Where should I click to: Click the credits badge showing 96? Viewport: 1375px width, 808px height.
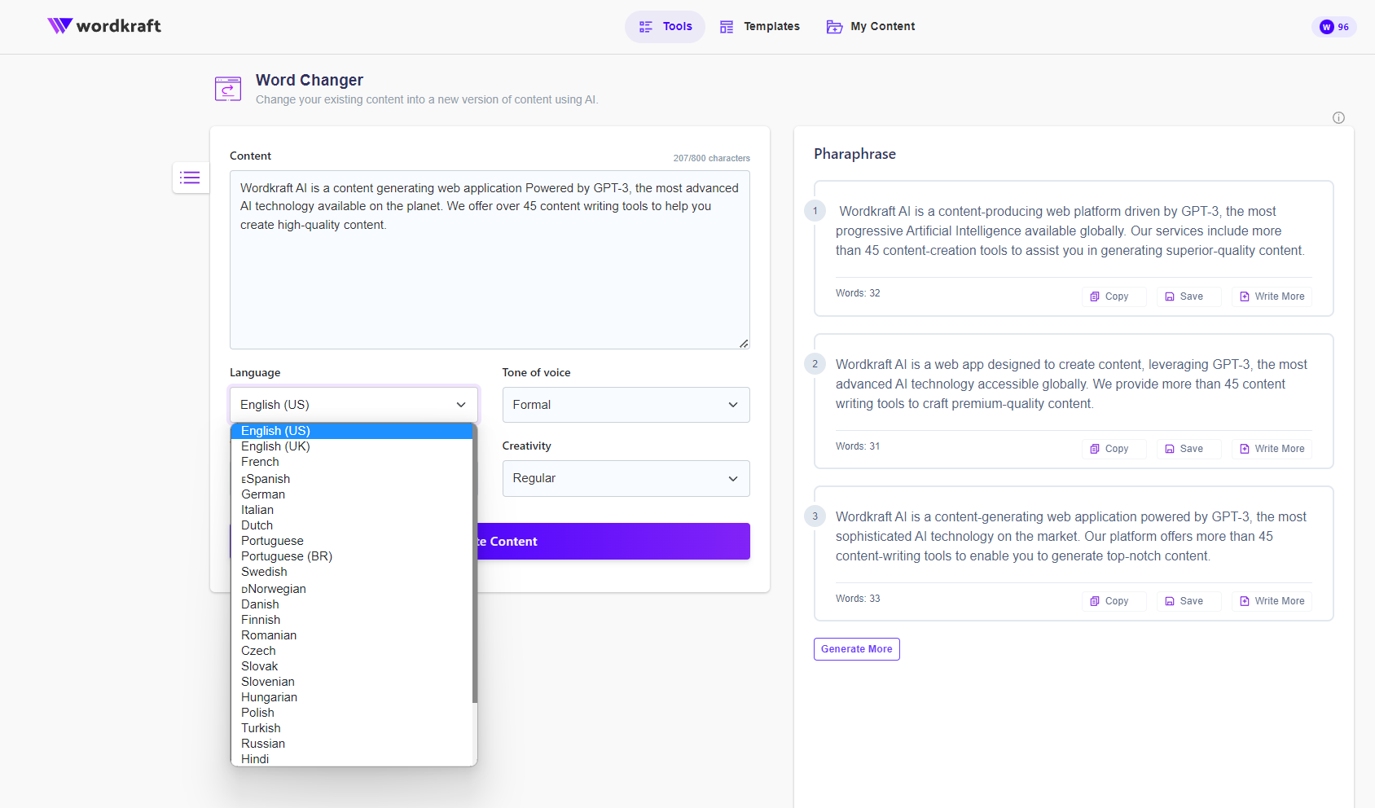tap(1334, 27)
